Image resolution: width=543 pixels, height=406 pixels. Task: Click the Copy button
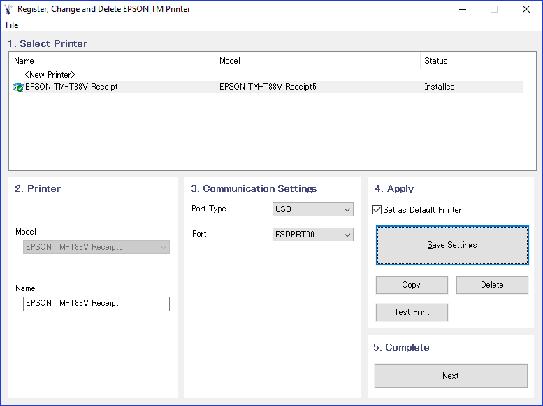(x=412, y=285)
